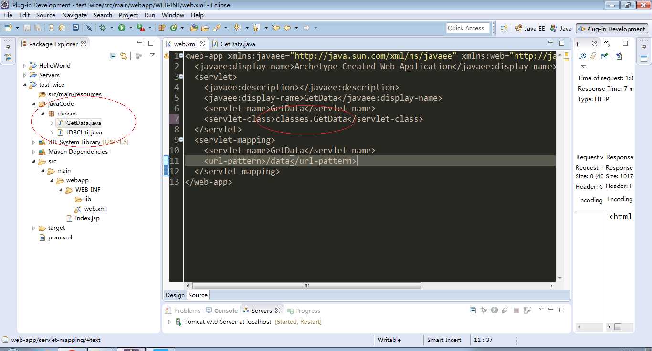652x351 pixels.
Task: Click the Save All toolbar icon
Action: tap(38, 28)
